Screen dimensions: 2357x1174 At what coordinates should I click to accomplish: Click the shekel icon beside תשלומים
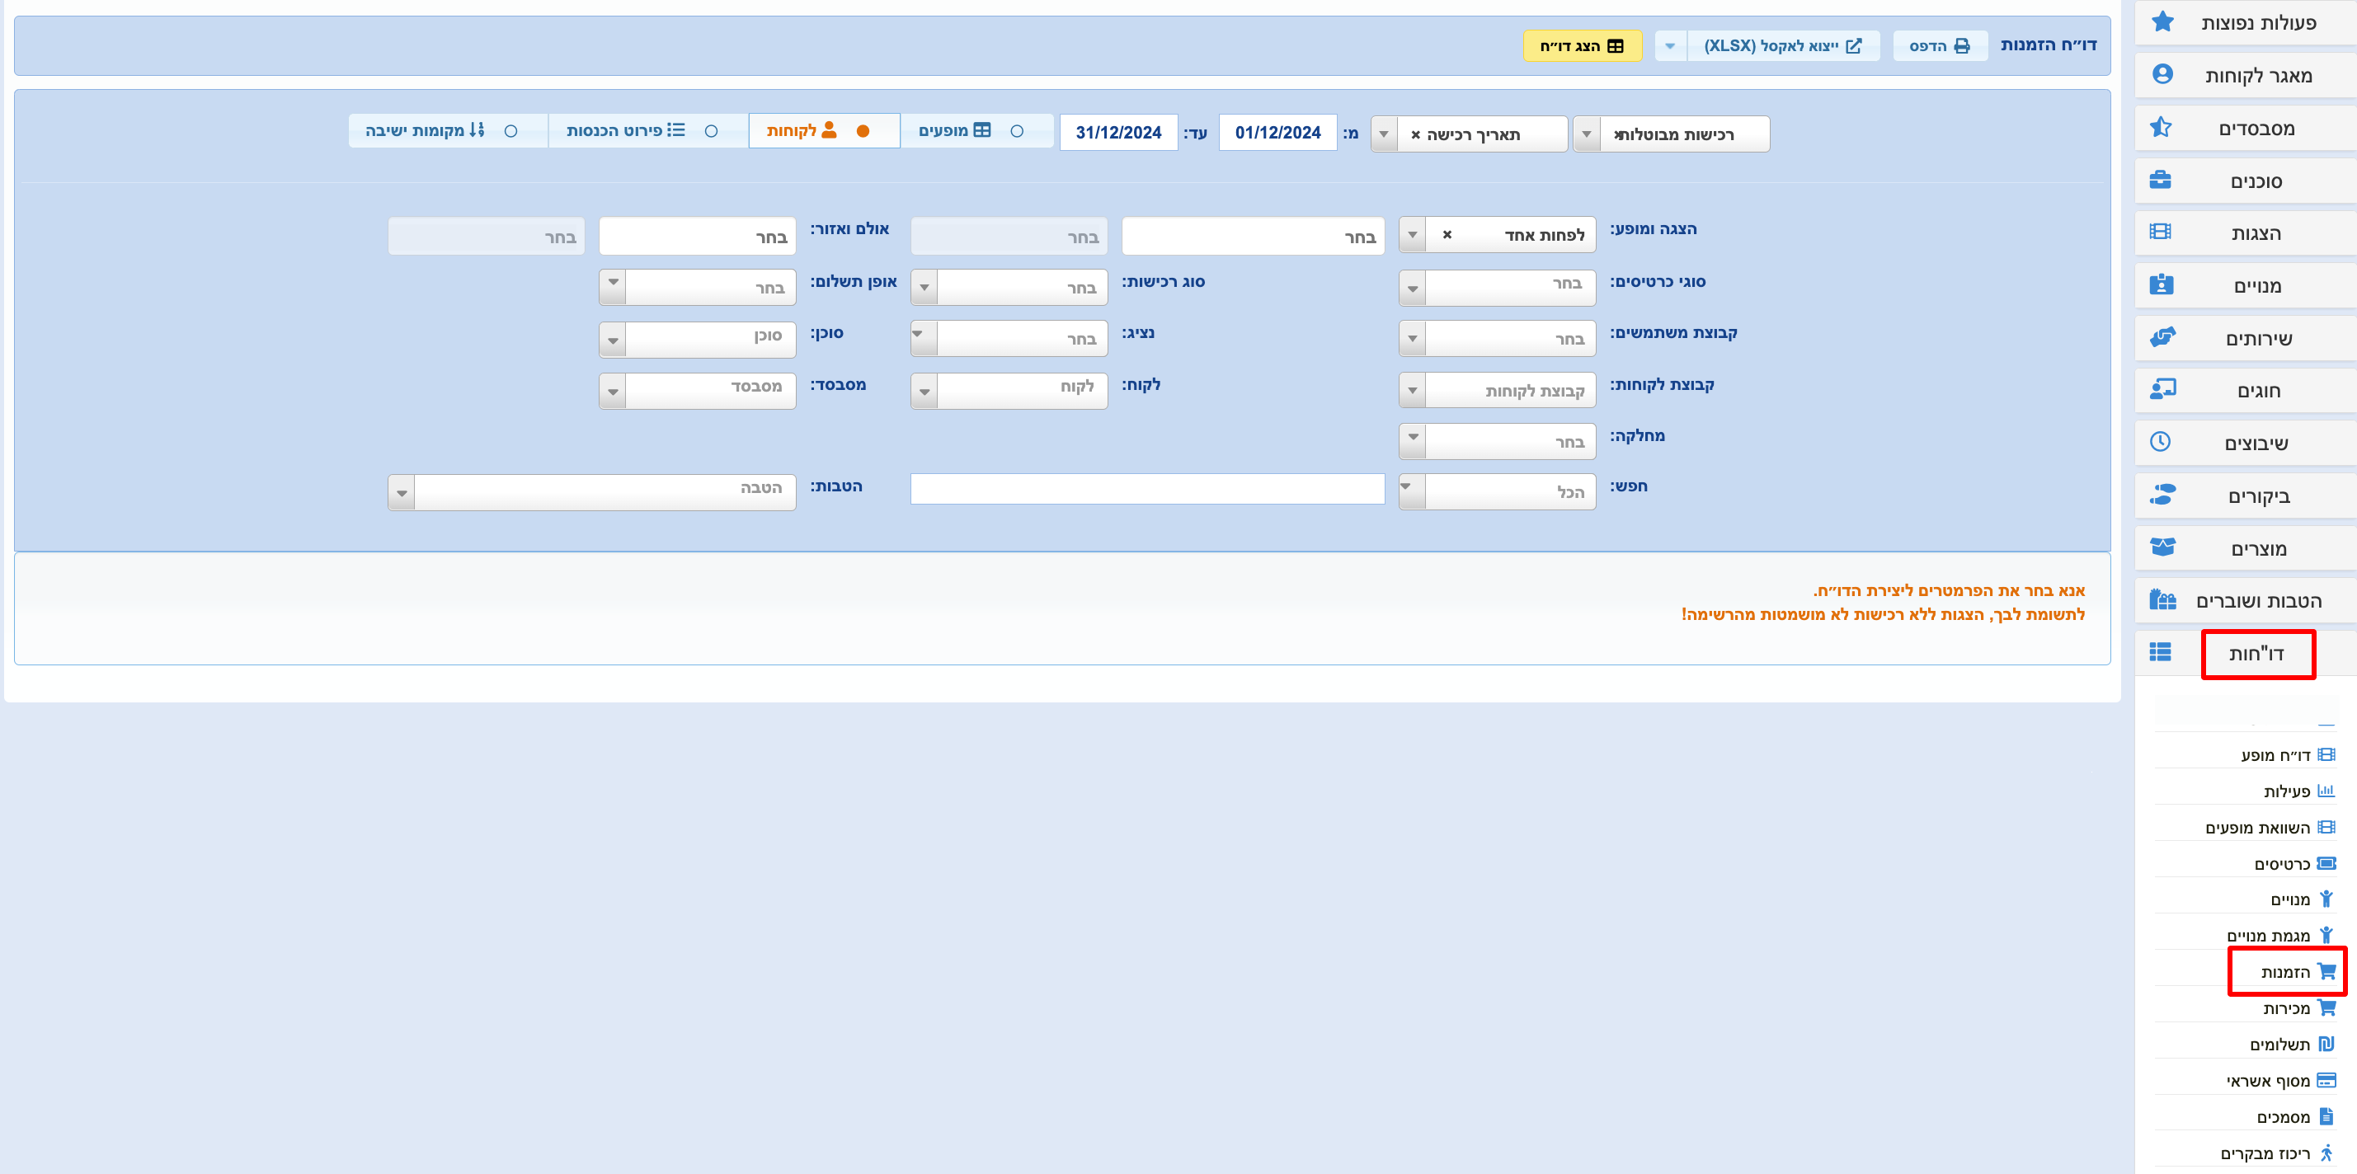tap(2326, 1043)
